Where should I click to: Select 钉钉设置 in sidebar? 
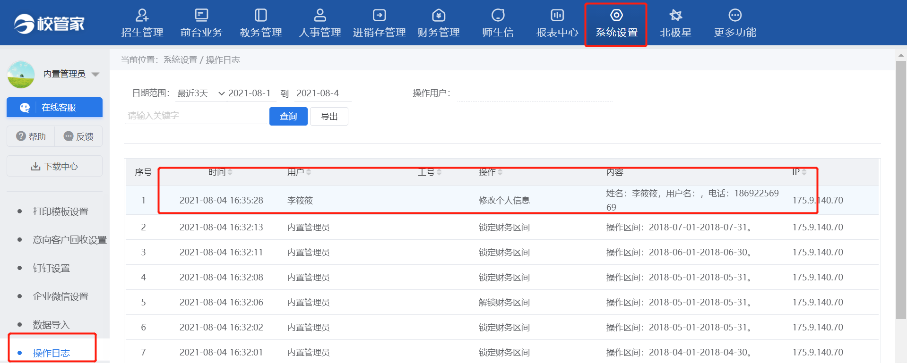[51, 268]
